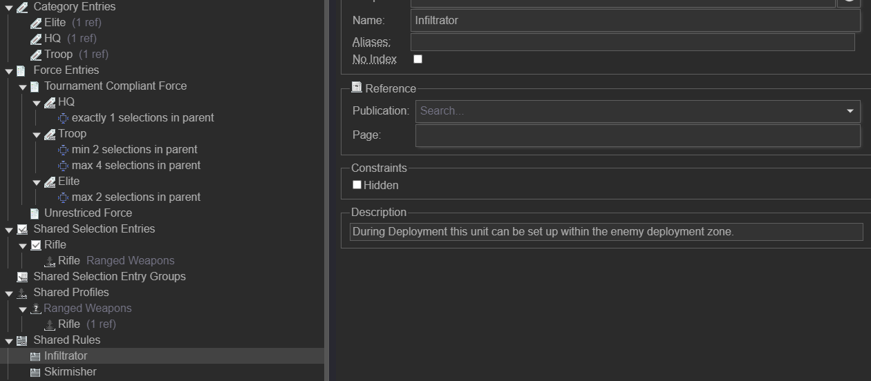Click the Rifle selection entry checkbox icon
Screen dimensions: 871x381
pos(36,245)
